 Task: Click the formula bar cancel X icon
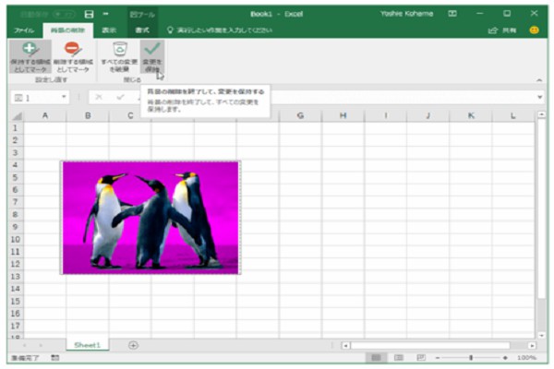(x=99, y=97)
